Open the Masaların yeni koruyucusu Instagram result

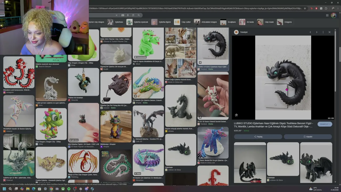(19, 75)
